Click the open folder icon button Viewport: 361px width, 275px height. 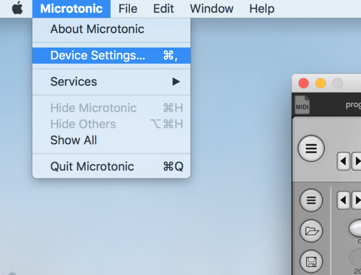coord(311,230)
